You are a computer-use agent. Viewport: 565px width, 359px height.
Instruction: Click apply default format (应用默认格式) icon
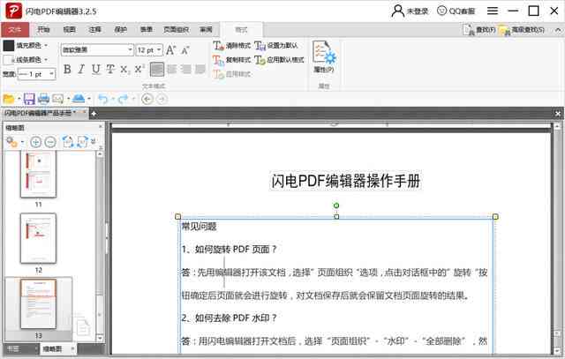[260, 60]
